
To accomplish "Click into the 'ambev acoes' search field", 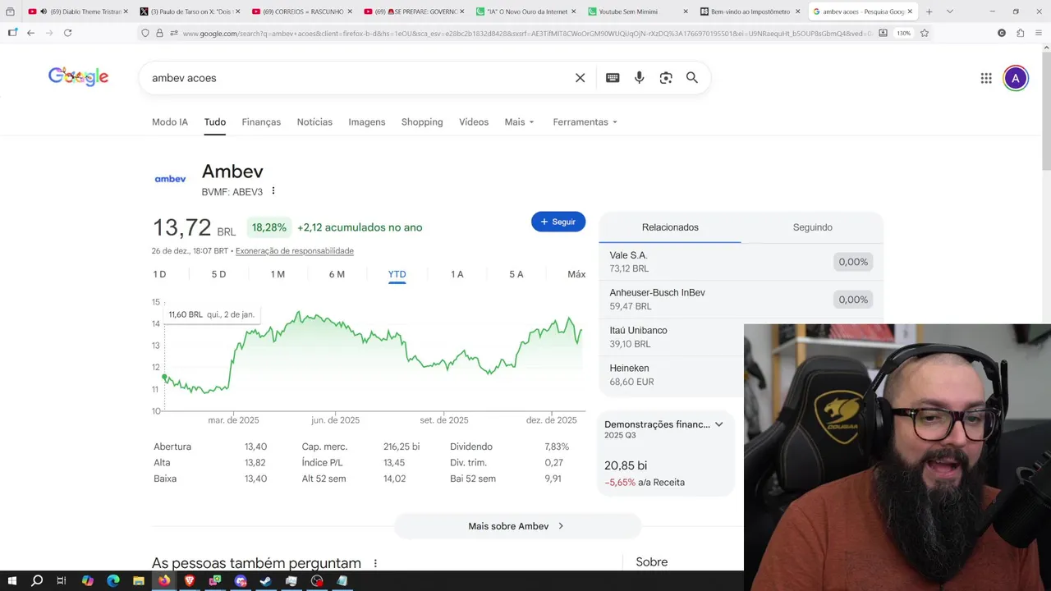I will pyautogui.click(x=357, y=78).
